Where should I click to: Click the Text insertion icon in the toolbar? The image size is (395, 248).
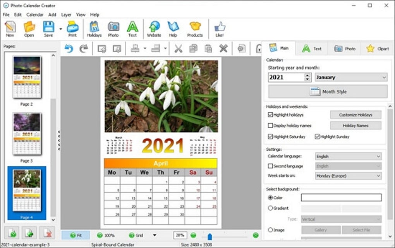(132, 28)
